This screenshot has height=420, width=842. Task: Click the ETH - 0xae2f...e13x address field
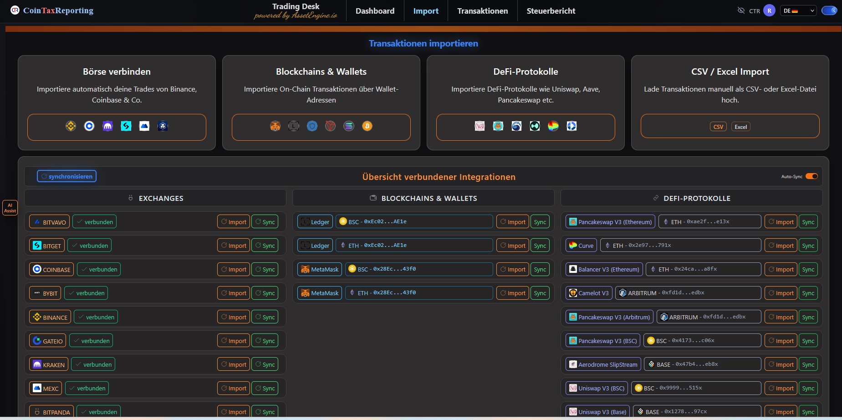click(x=710, y=222)
